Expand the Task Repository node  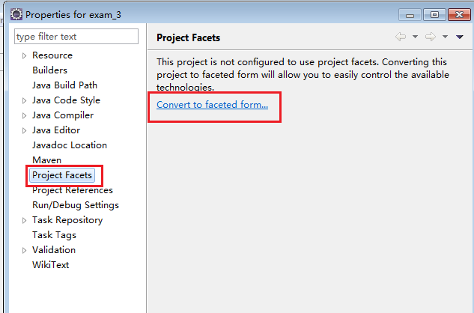coord(24,220)
